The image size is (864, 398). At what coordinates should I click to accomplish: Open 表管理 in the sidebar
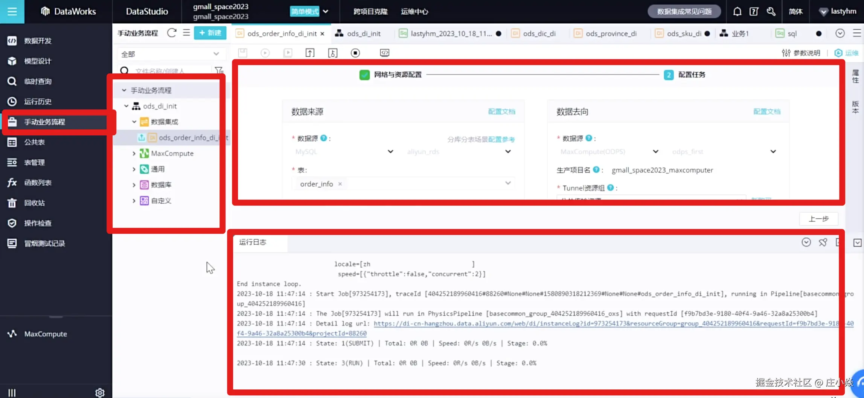pos(35,162)
